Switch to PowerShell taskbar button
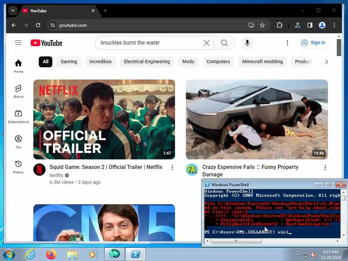This screenshot has width=348, height=261. pyautogui.click(x=136, y=254)
